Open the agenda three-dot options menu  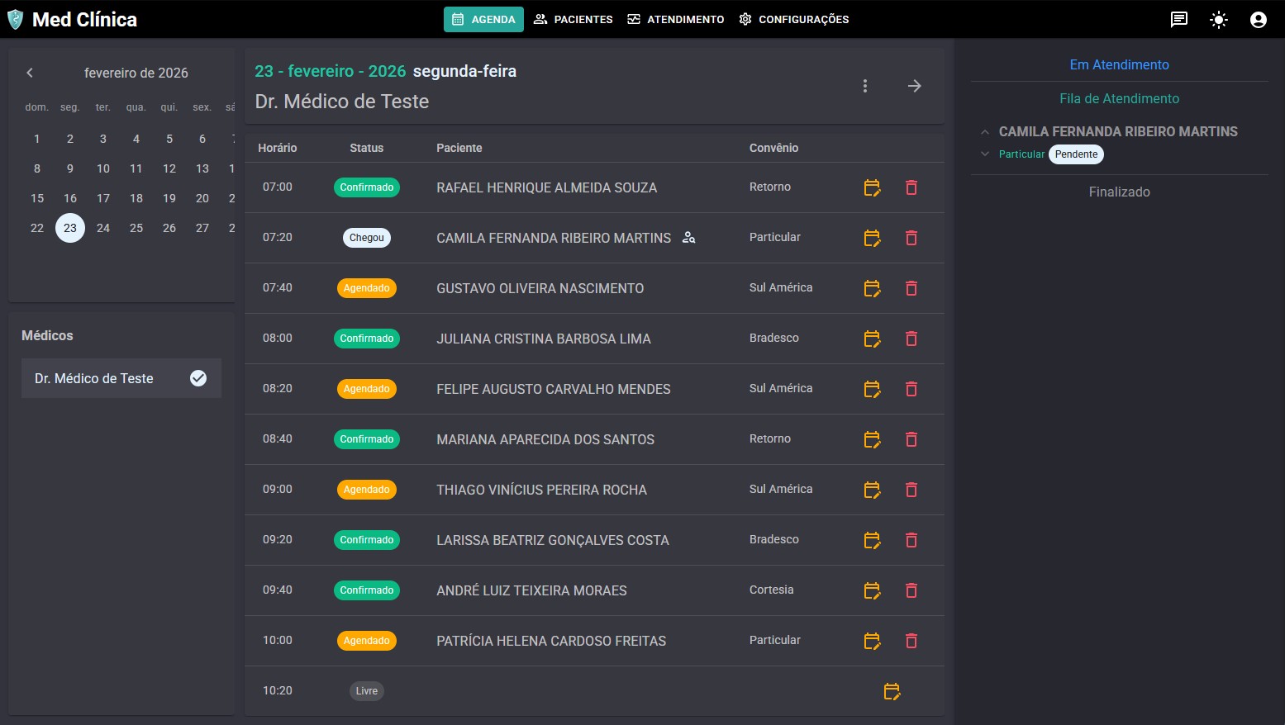[865, 86]
